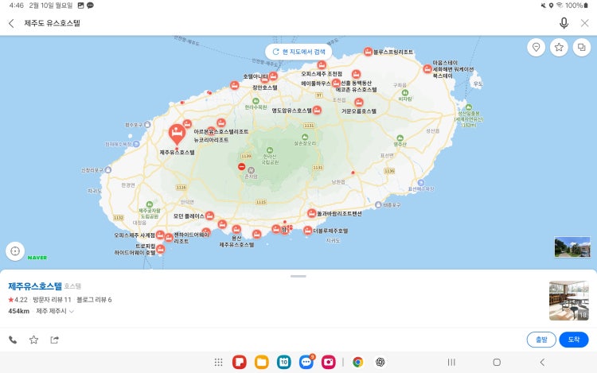This screenshot has height=373, width=597.
Task: Center map on my current location
Action: (15, 251)
